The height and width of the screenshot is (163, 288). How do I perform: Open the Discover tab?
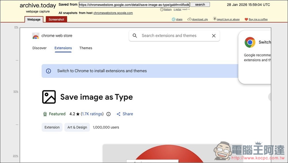pos(39,48)
